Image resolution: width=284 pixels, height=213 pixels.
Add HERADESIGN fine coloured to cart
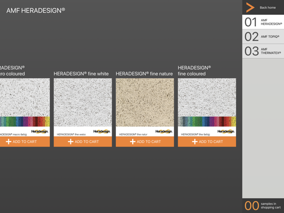pos(207,141)
